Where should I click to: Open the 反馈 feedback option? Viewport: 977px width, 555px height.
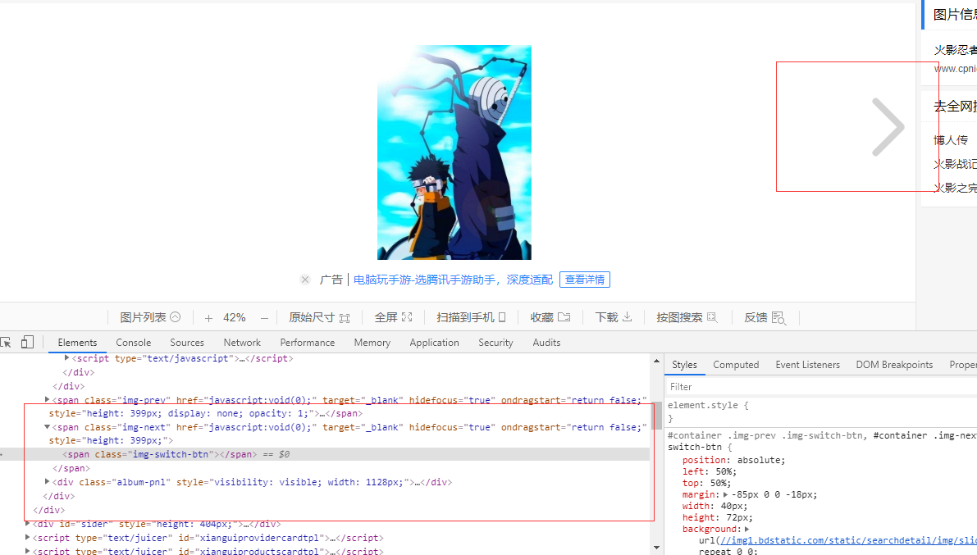click(x=765, y=318)
